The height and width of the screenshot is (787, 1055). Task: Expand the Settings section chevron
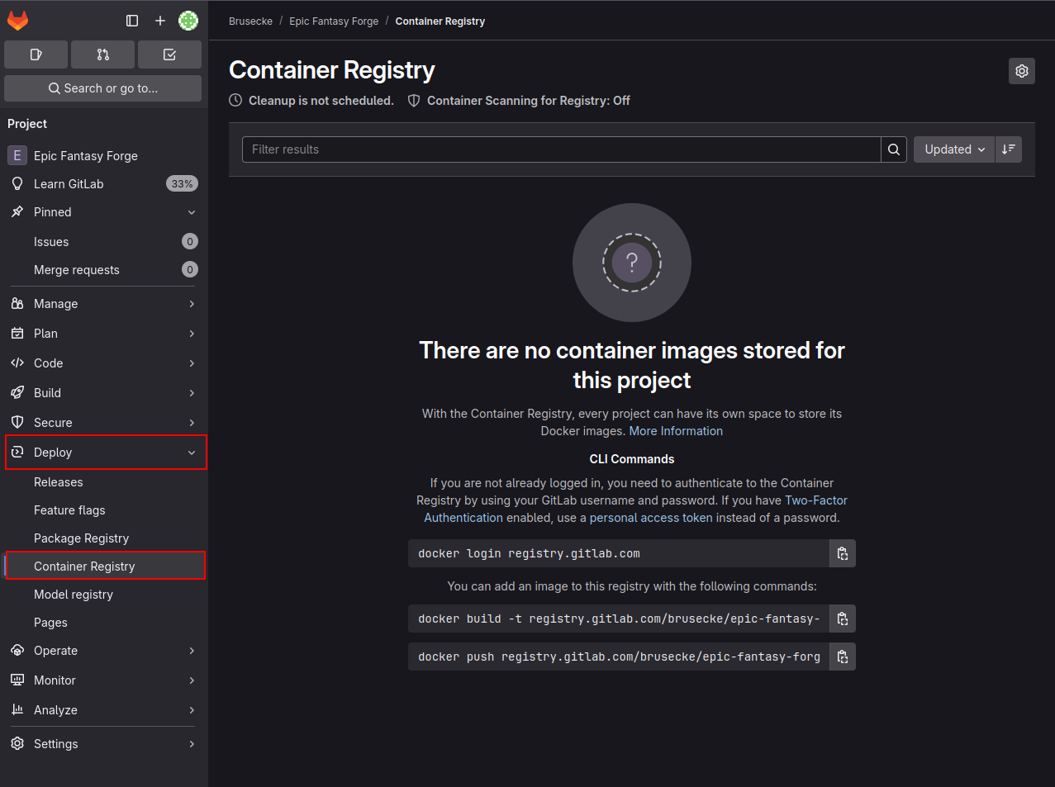point(192,744)
